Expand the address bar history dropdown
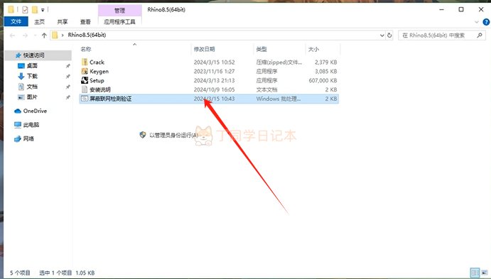 (x=382, y=35)
